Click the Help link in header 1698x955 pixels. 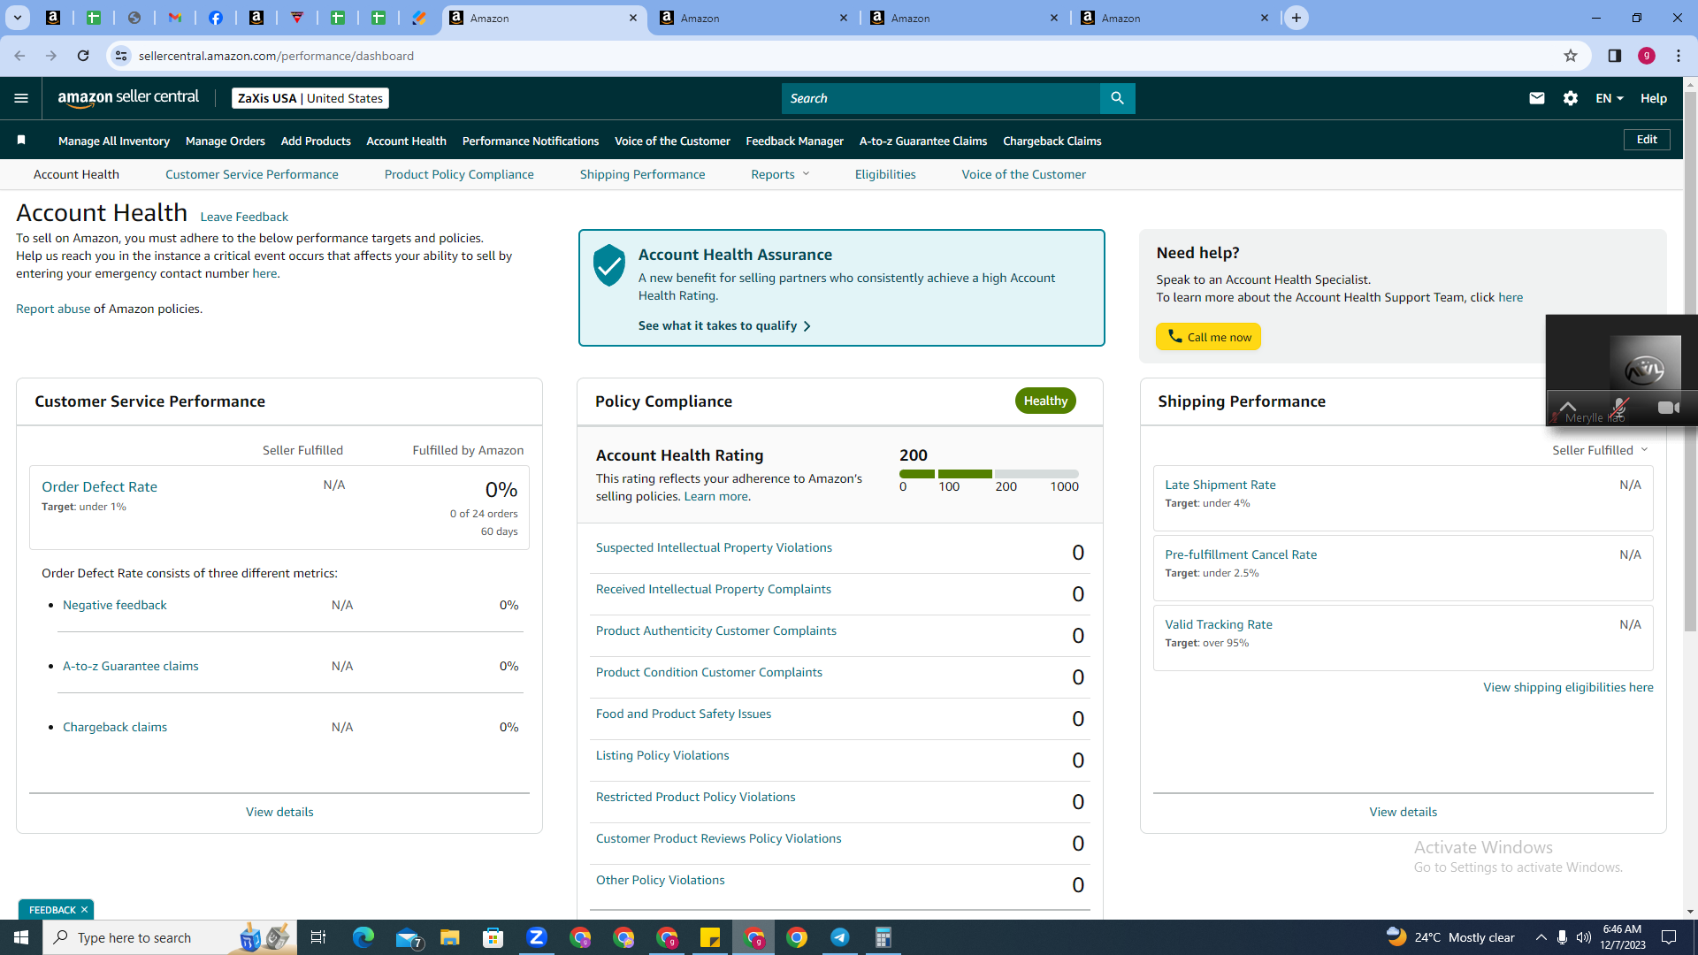(x=1654, y=98)
